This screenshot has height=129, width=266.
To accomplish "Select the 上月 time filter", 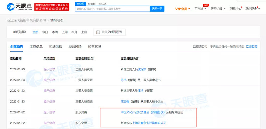I will click(84, 32).
